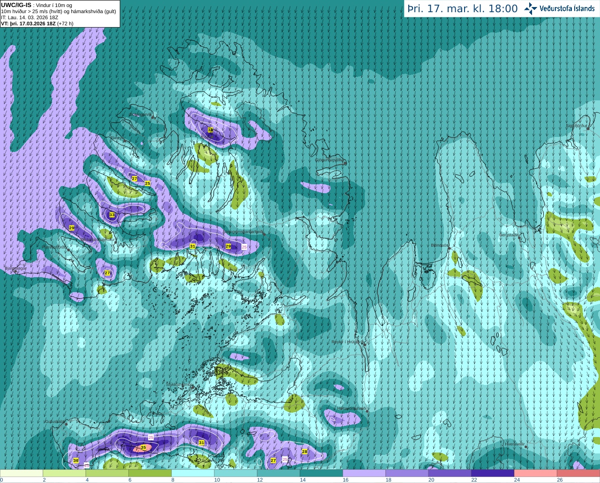600x483 pixels.
Task: Click the white 25 contour label beside Steingrímsfjarðarheiði
Action: pyautogui.click(x=244, y=247)
